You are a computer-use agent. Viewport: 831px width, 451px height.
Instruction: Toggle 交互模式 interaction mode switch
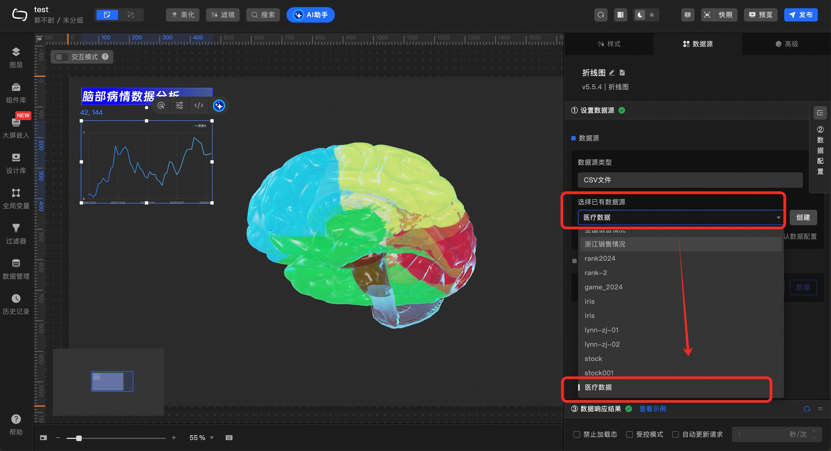point(61,57)
